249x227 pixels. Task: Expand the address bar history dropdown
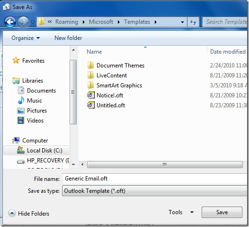pos(182,22)
